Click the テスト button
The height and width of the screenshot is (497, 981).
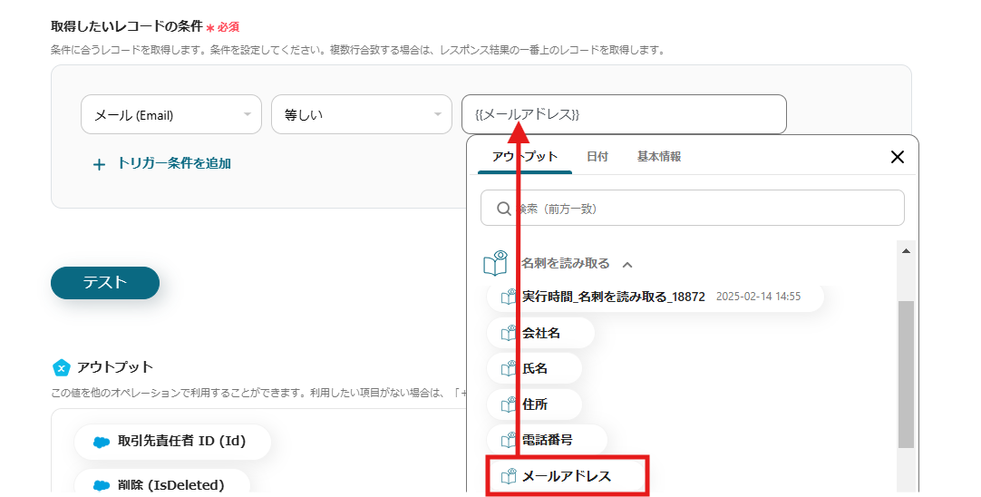pos(105,283)
